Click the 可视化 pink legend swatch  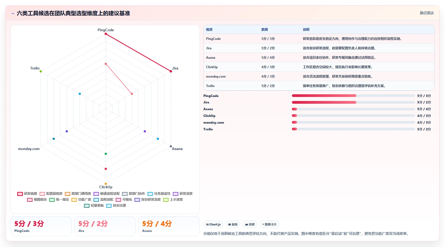pyautogui.click(x=118, y=200)
